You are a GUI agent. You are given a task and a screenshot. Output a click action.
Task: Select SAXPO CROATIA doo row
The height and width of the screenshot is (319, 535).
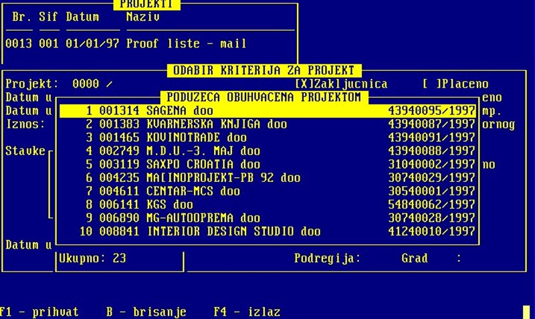[x=268, y=165]
